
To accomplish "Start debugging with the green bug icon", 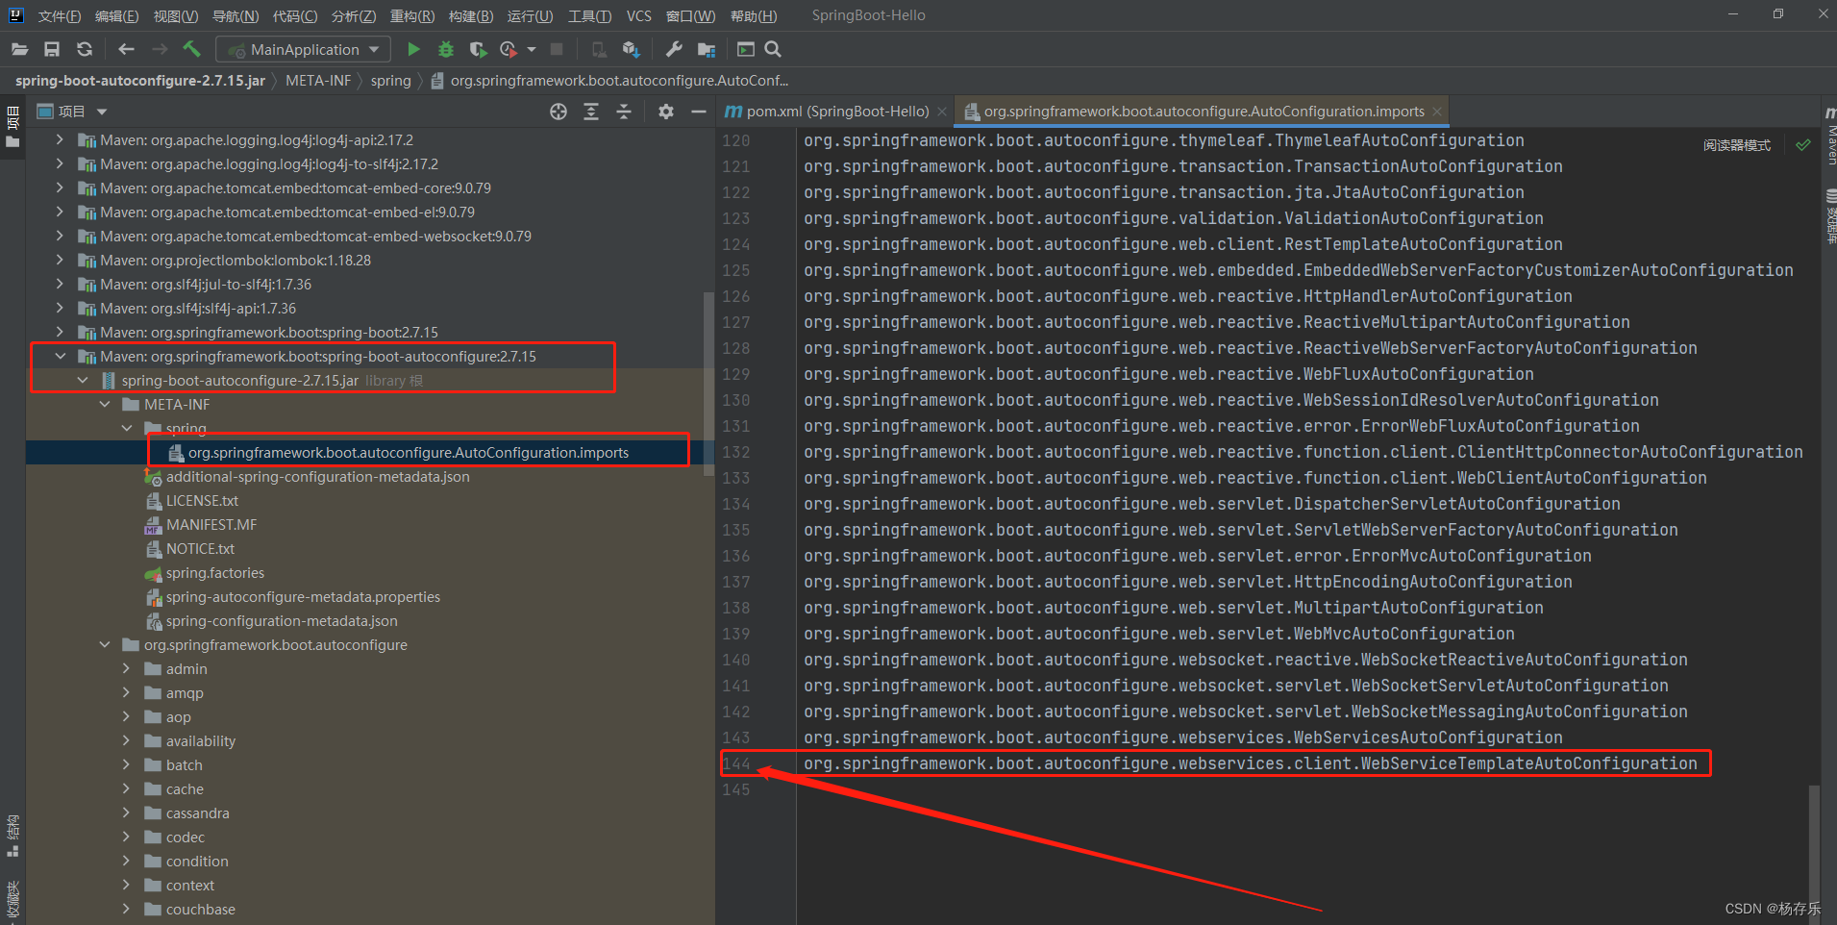I will coord(445,49).
